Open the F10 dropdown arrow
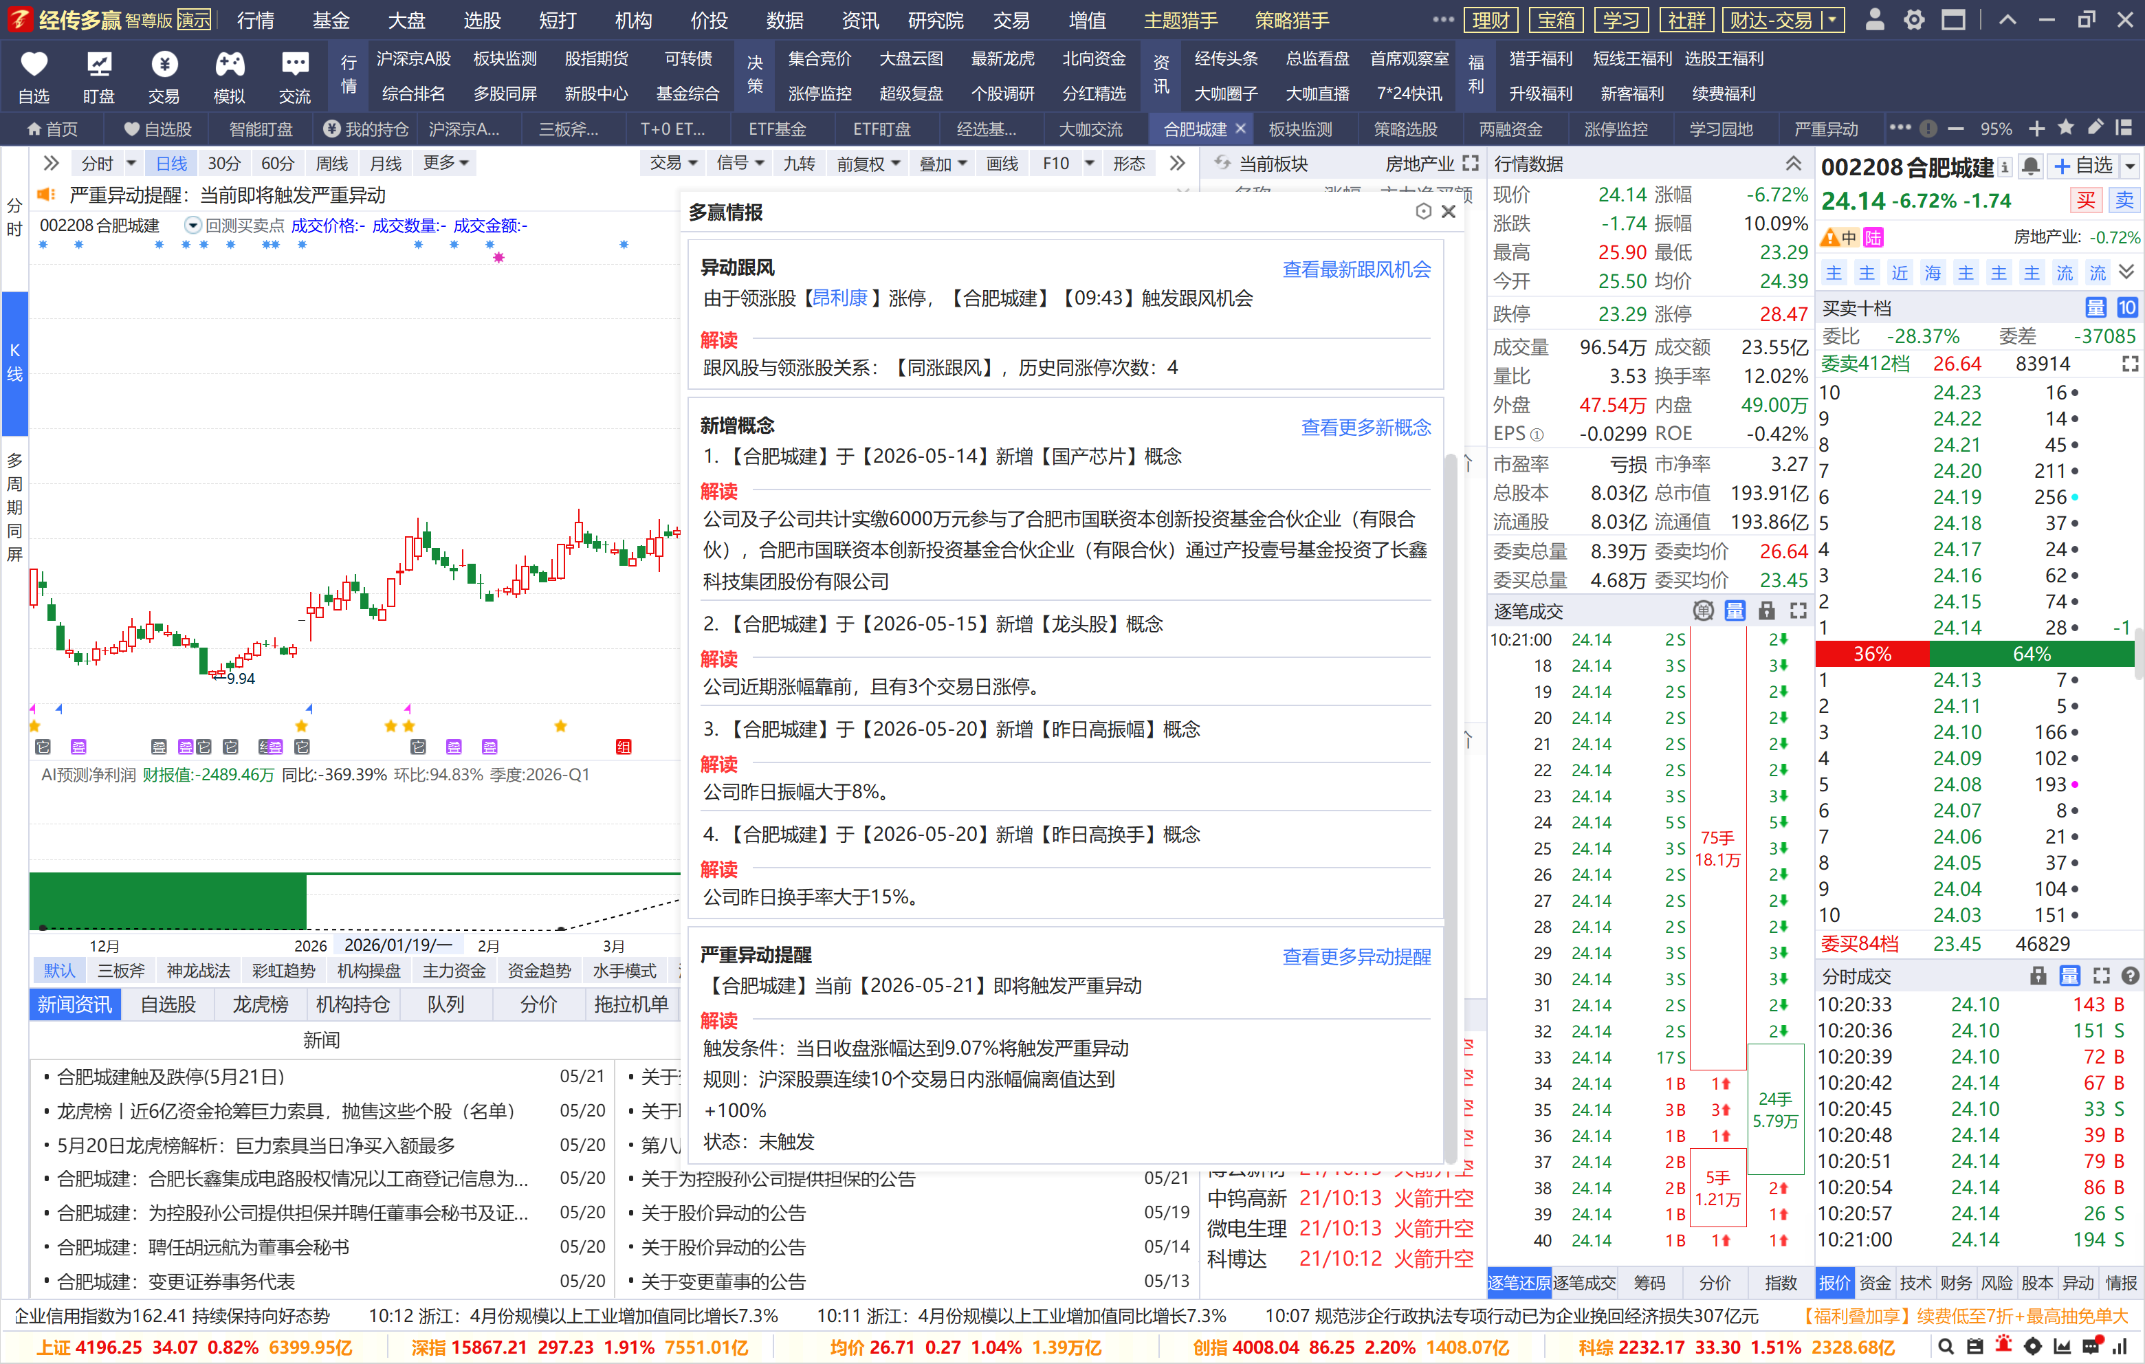Viewport: 2145px width, 1364px height. point(1090,164)
